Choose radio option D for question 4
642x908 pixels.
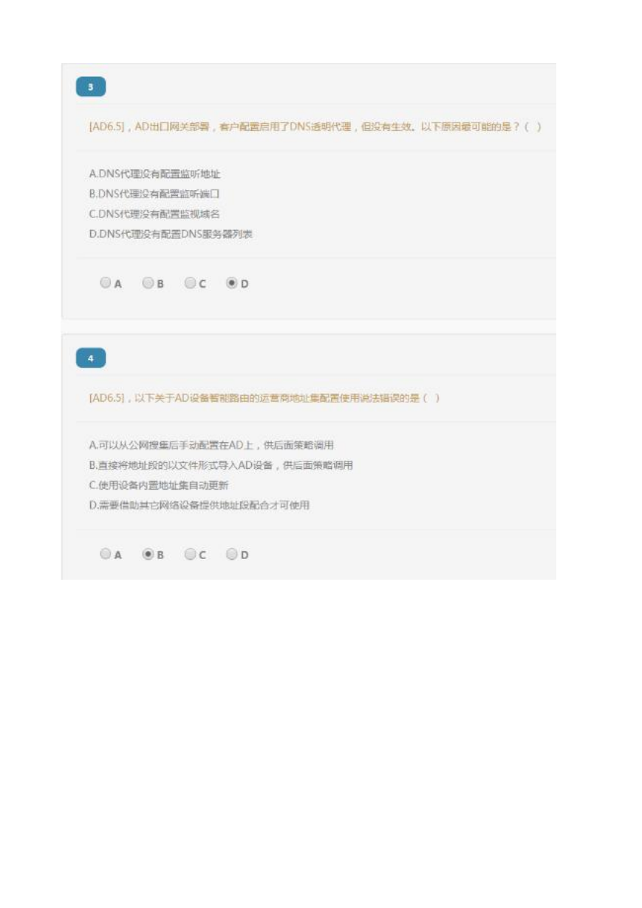232,554
